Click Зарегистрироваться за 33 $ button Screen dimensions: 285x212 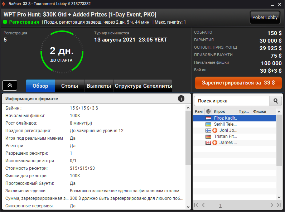(x=238, y=83)
